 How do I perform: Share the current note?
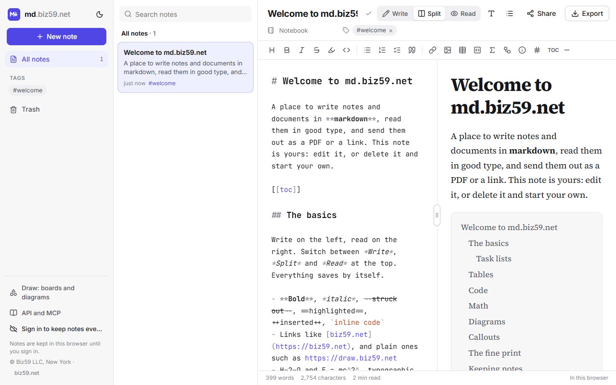coord(541,13)
